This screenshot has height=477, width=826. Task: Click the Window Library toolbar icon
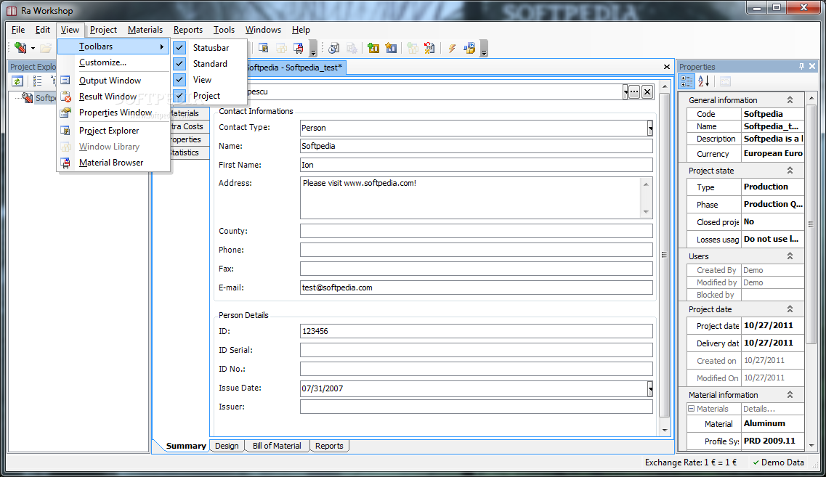pos(281,49)
